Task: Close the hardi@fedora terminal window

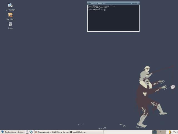Action: point(138,3)
